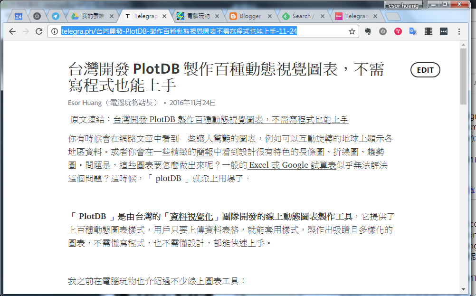Open the Google Translate extension

(x=413, y=31)
